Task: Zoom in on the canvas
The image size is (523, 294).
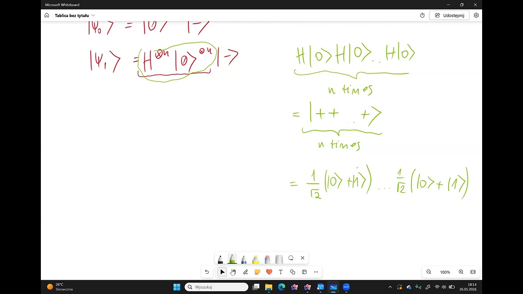Action: (461, 272)
